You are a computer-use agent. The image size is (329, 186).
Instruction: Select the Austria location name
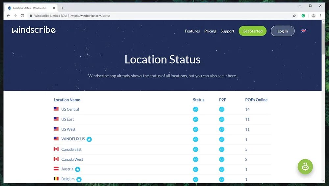pyautogui.click(x=67, y=169)
